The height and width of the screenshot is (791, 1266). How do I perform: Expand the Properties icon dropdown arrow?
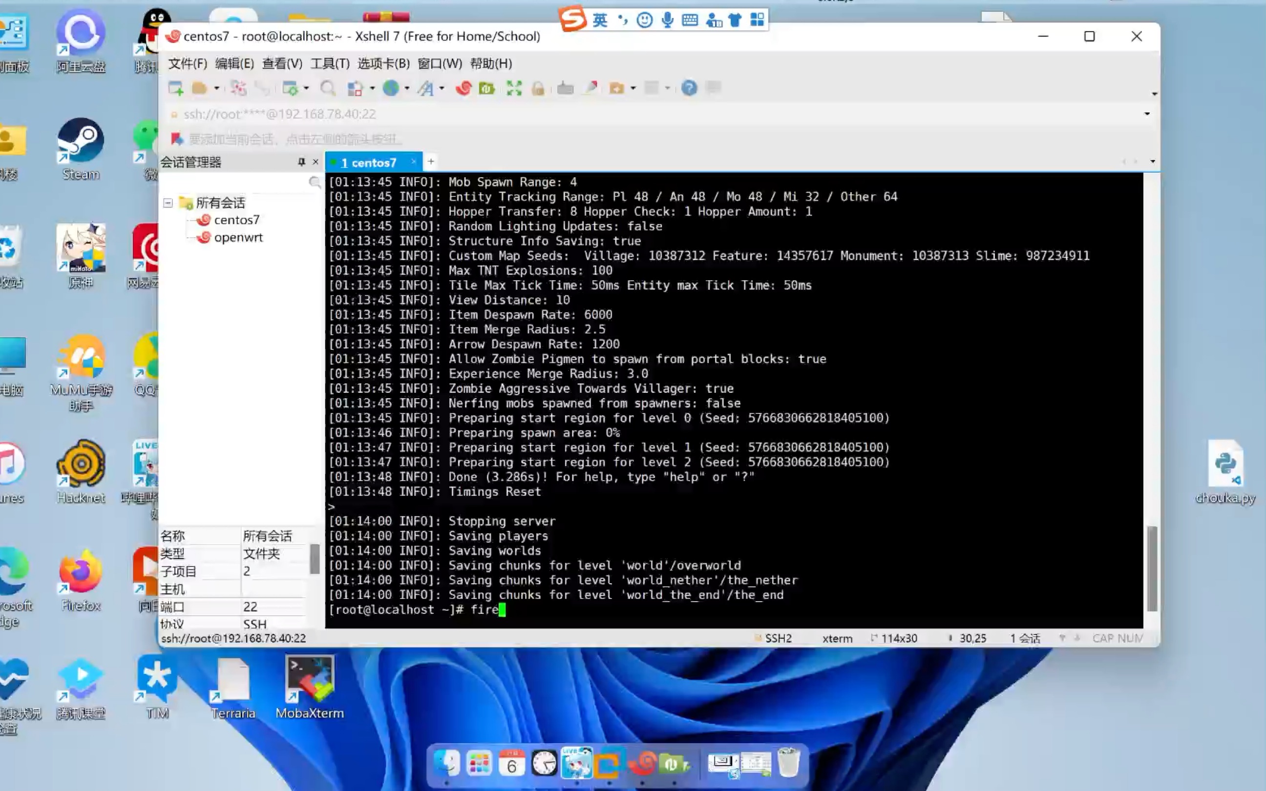coord(306,88)
